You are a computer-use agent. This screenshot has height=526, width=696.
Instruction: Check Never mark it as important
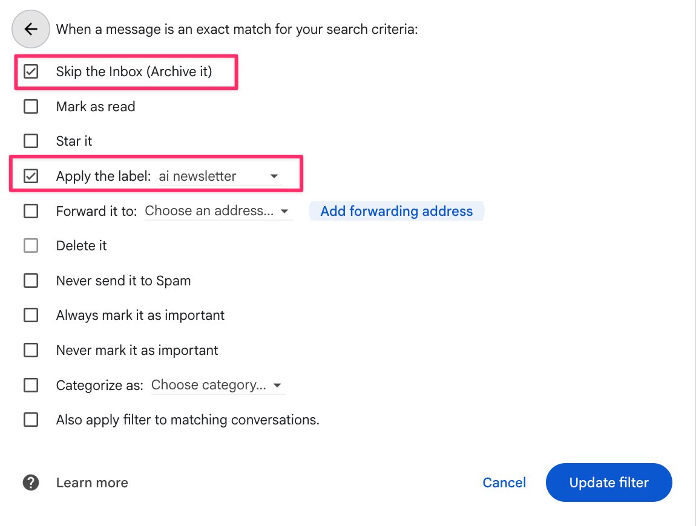pyautogui.click(x=31, y=351)
